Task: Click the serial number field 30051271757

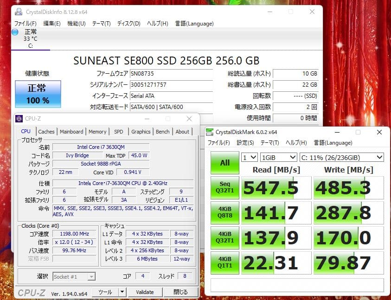Action: pos(171,85)
